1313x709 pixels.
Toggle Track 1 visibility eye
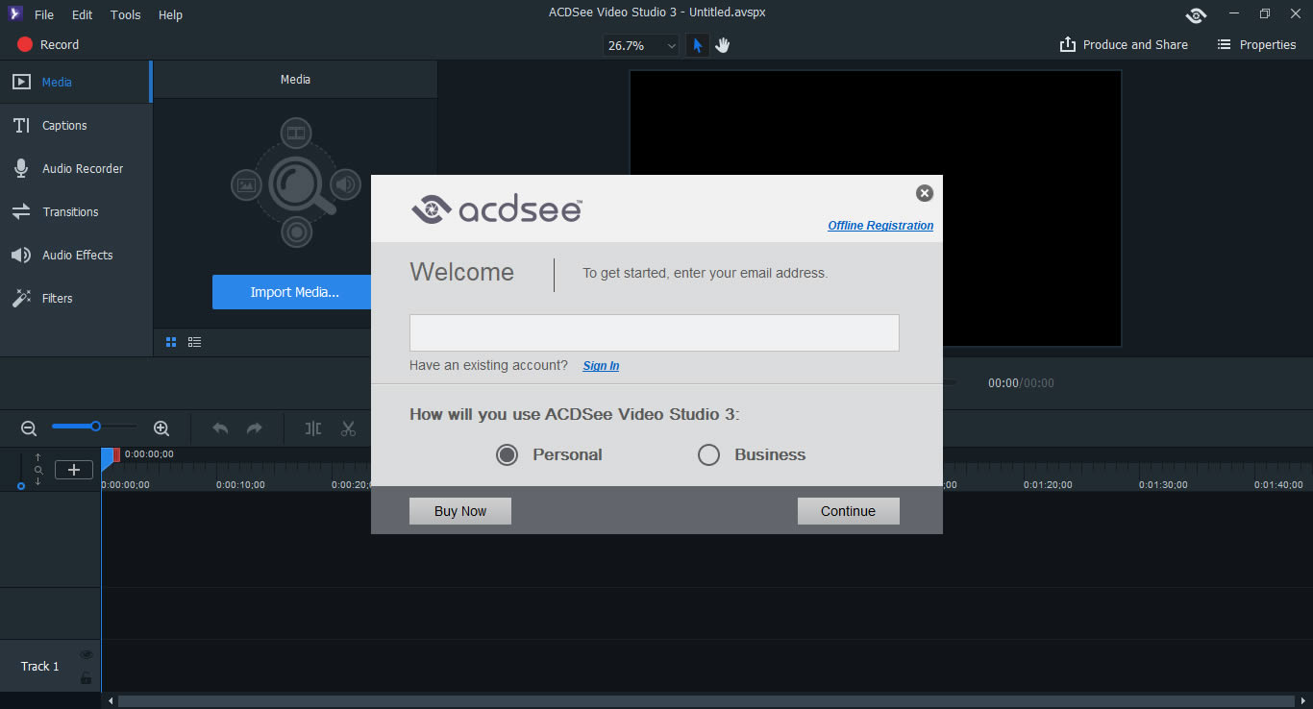pos(87,655)
